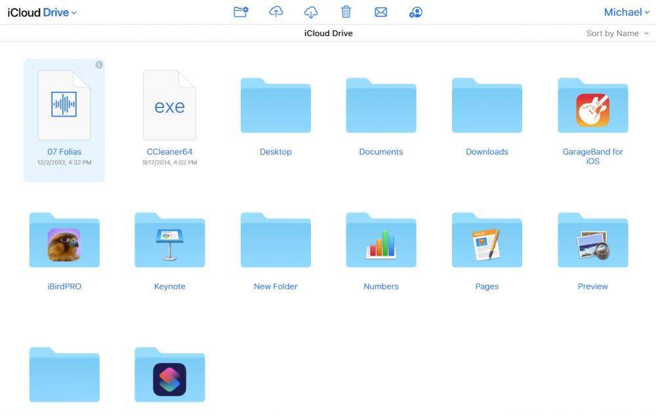Click the 12/2/2013, 4:32 PM date
The height and width of the screenshot is (416, 656).
click(64, 162)
